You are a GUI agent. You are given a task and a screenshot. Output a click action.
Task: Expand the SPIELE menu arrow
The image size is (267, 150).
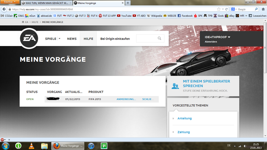pyautogui.click(x=59, y=39)
